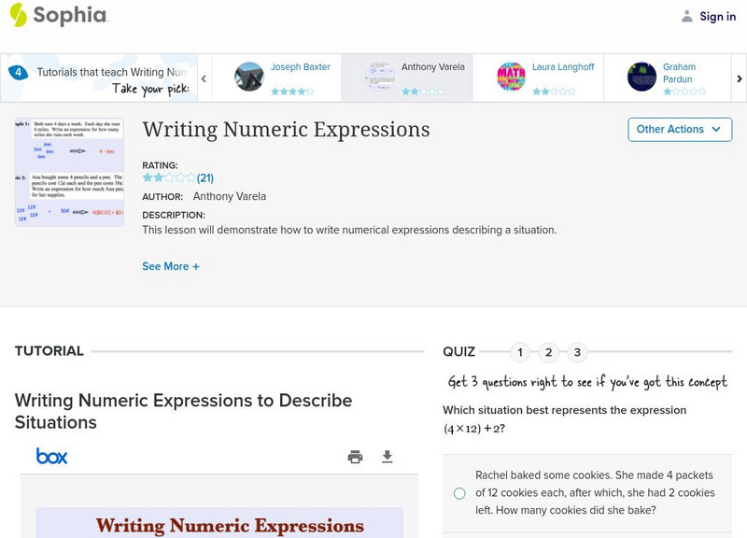This screenshot has height=538, width=747.
Task: Click the box logo in viewer
Action: [x=52, y=457]
